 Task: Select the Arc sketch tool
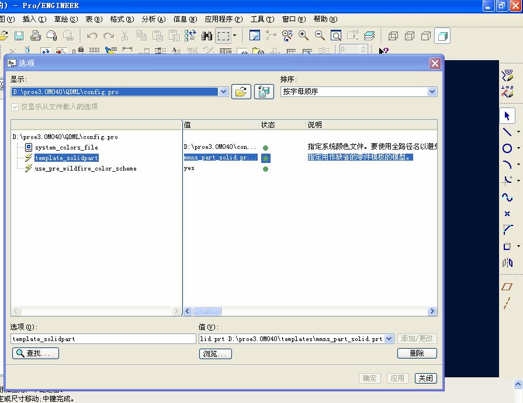coord(507,164)
